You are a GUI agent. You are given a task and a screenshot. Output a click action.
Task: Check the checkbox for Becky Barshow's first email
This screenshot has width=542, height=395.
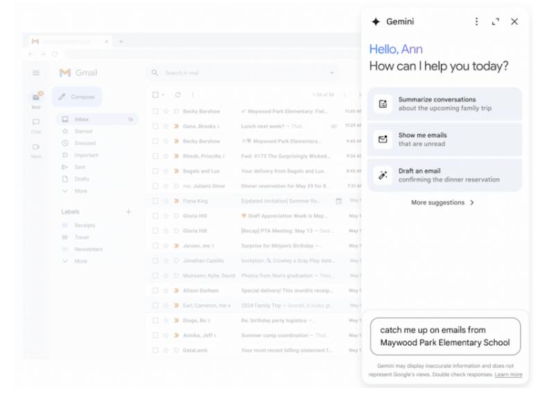click(156, 112)
